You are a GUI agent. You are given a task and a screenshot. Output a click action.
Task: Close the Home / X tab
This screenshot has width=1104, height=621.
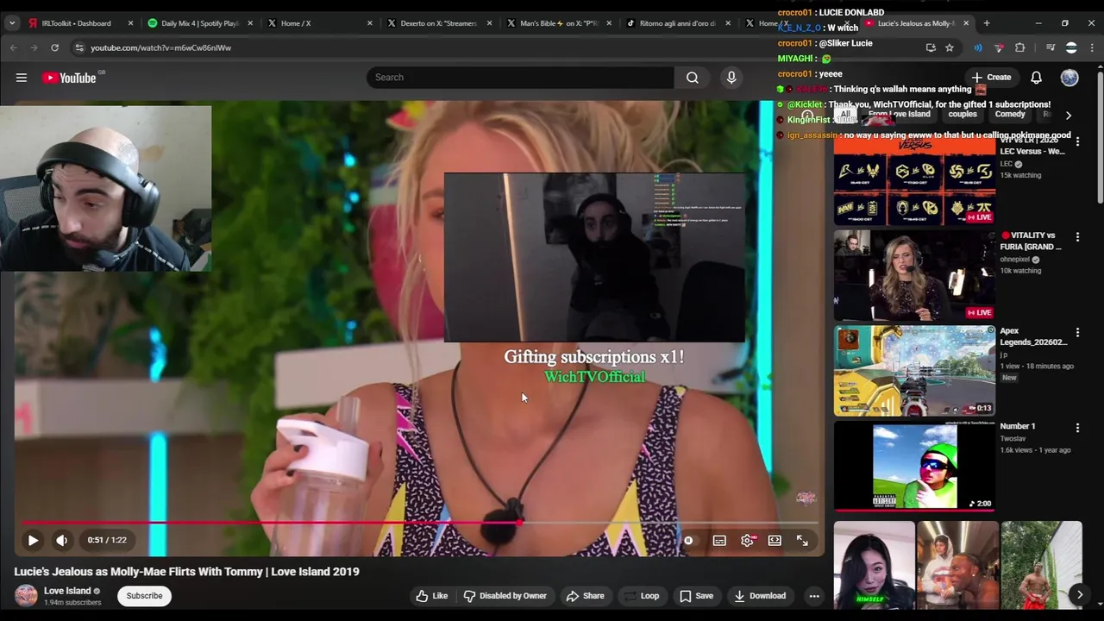[x=370, y=23]
